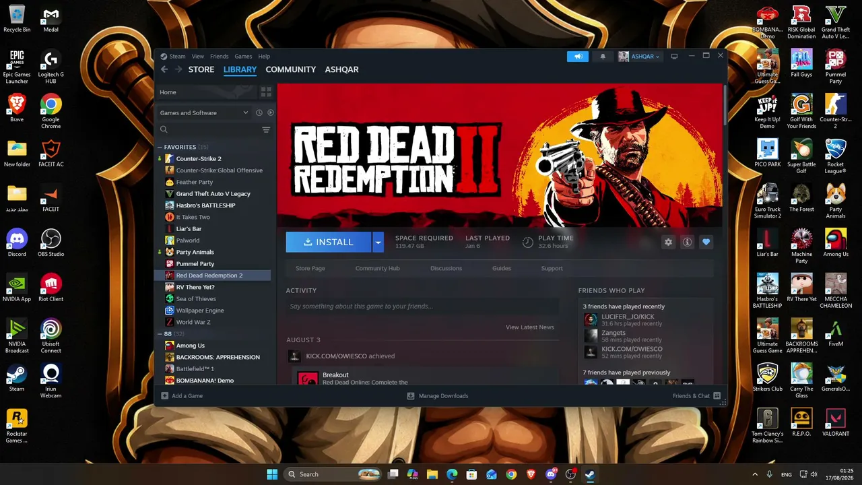Enter Steam Big Picture mode monitor icon
The width and height of the screenshot is (862, 485).
[674, 56]
